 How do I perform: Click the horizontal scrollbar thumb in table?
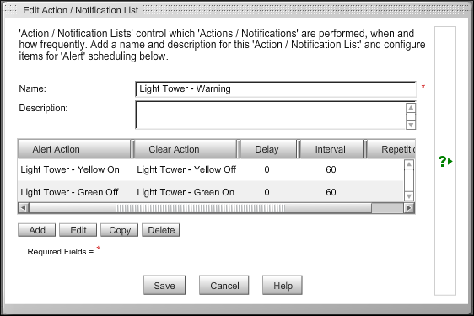[201, 208]
